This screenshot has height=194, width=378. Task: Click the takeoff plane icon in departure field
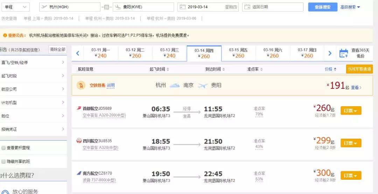tap(44, 7)
